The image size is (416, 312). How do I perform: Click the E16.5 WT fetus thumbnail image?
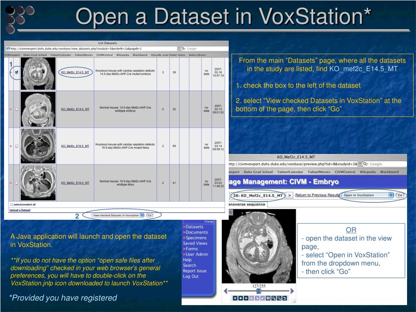pos(38,183)
